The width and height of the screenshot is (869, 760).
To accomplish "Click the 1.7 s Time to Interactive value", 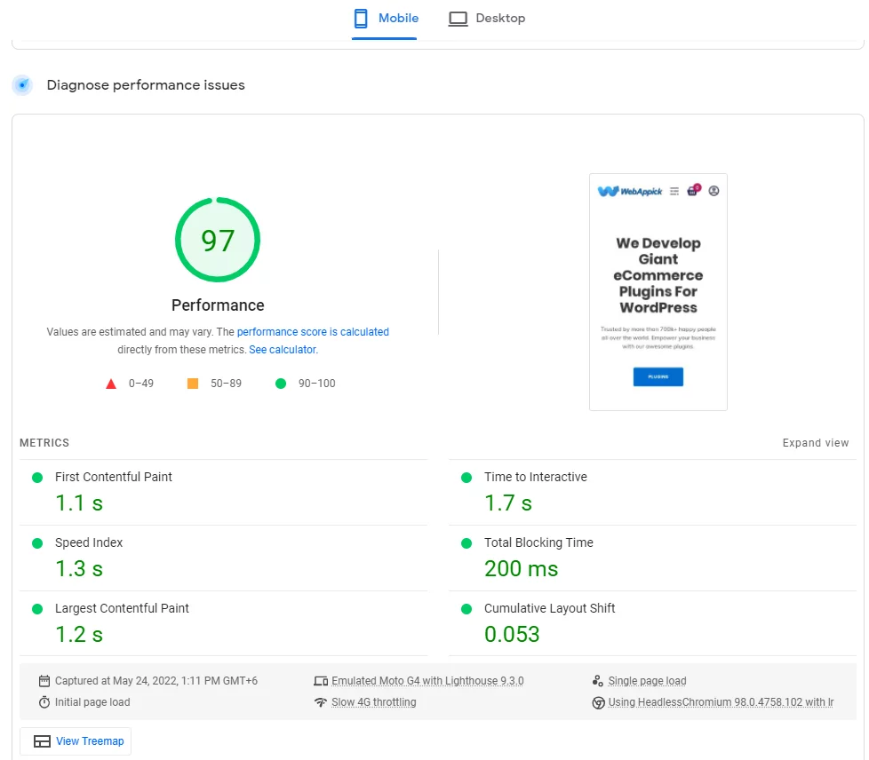I will (x=508, y=503).
